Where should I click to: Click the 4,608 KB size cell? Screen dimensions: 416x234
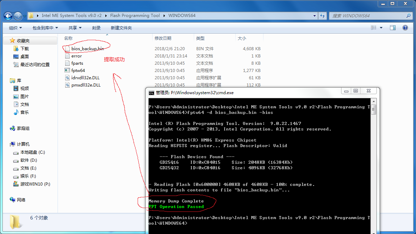252,49
